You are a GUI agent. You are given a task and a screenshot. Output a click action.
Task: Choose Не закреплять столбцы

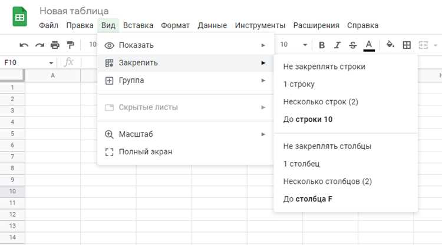(345, 147)
